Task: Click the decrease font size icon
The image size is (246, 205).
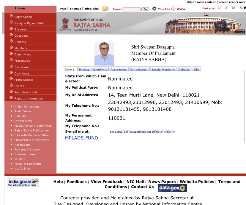Action: pyautogui.click(x=219, y=8)
